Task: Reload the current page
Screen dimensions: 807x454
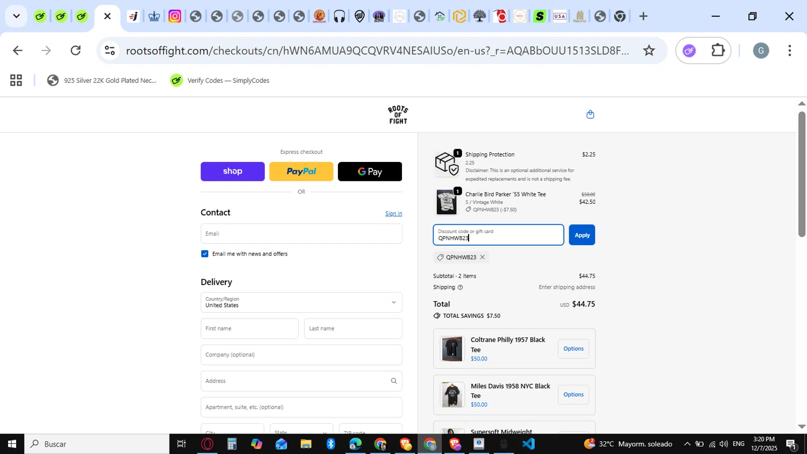Action: coord(76,51)
